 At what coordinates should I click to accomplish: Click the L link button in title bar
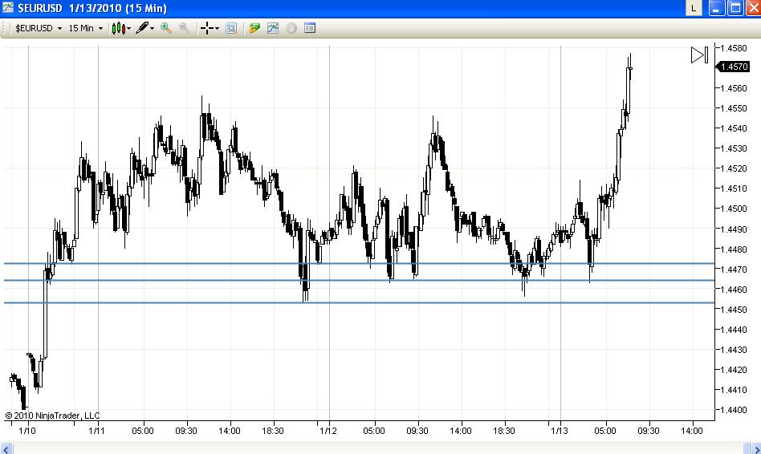694,8
